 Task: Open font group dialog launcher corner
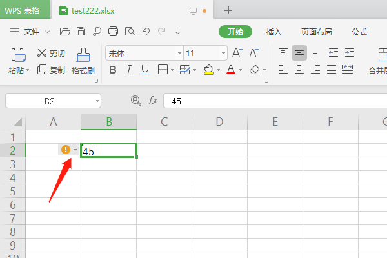coord(266,81)
